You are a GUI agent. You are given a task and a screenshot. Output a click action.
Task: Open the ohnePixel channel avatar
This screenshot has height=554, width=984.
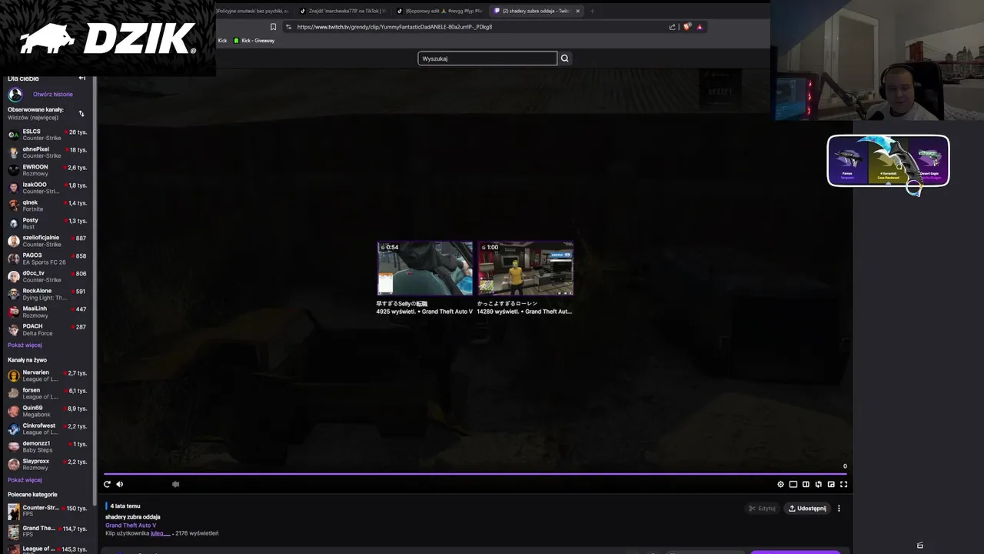coord(14,152)
